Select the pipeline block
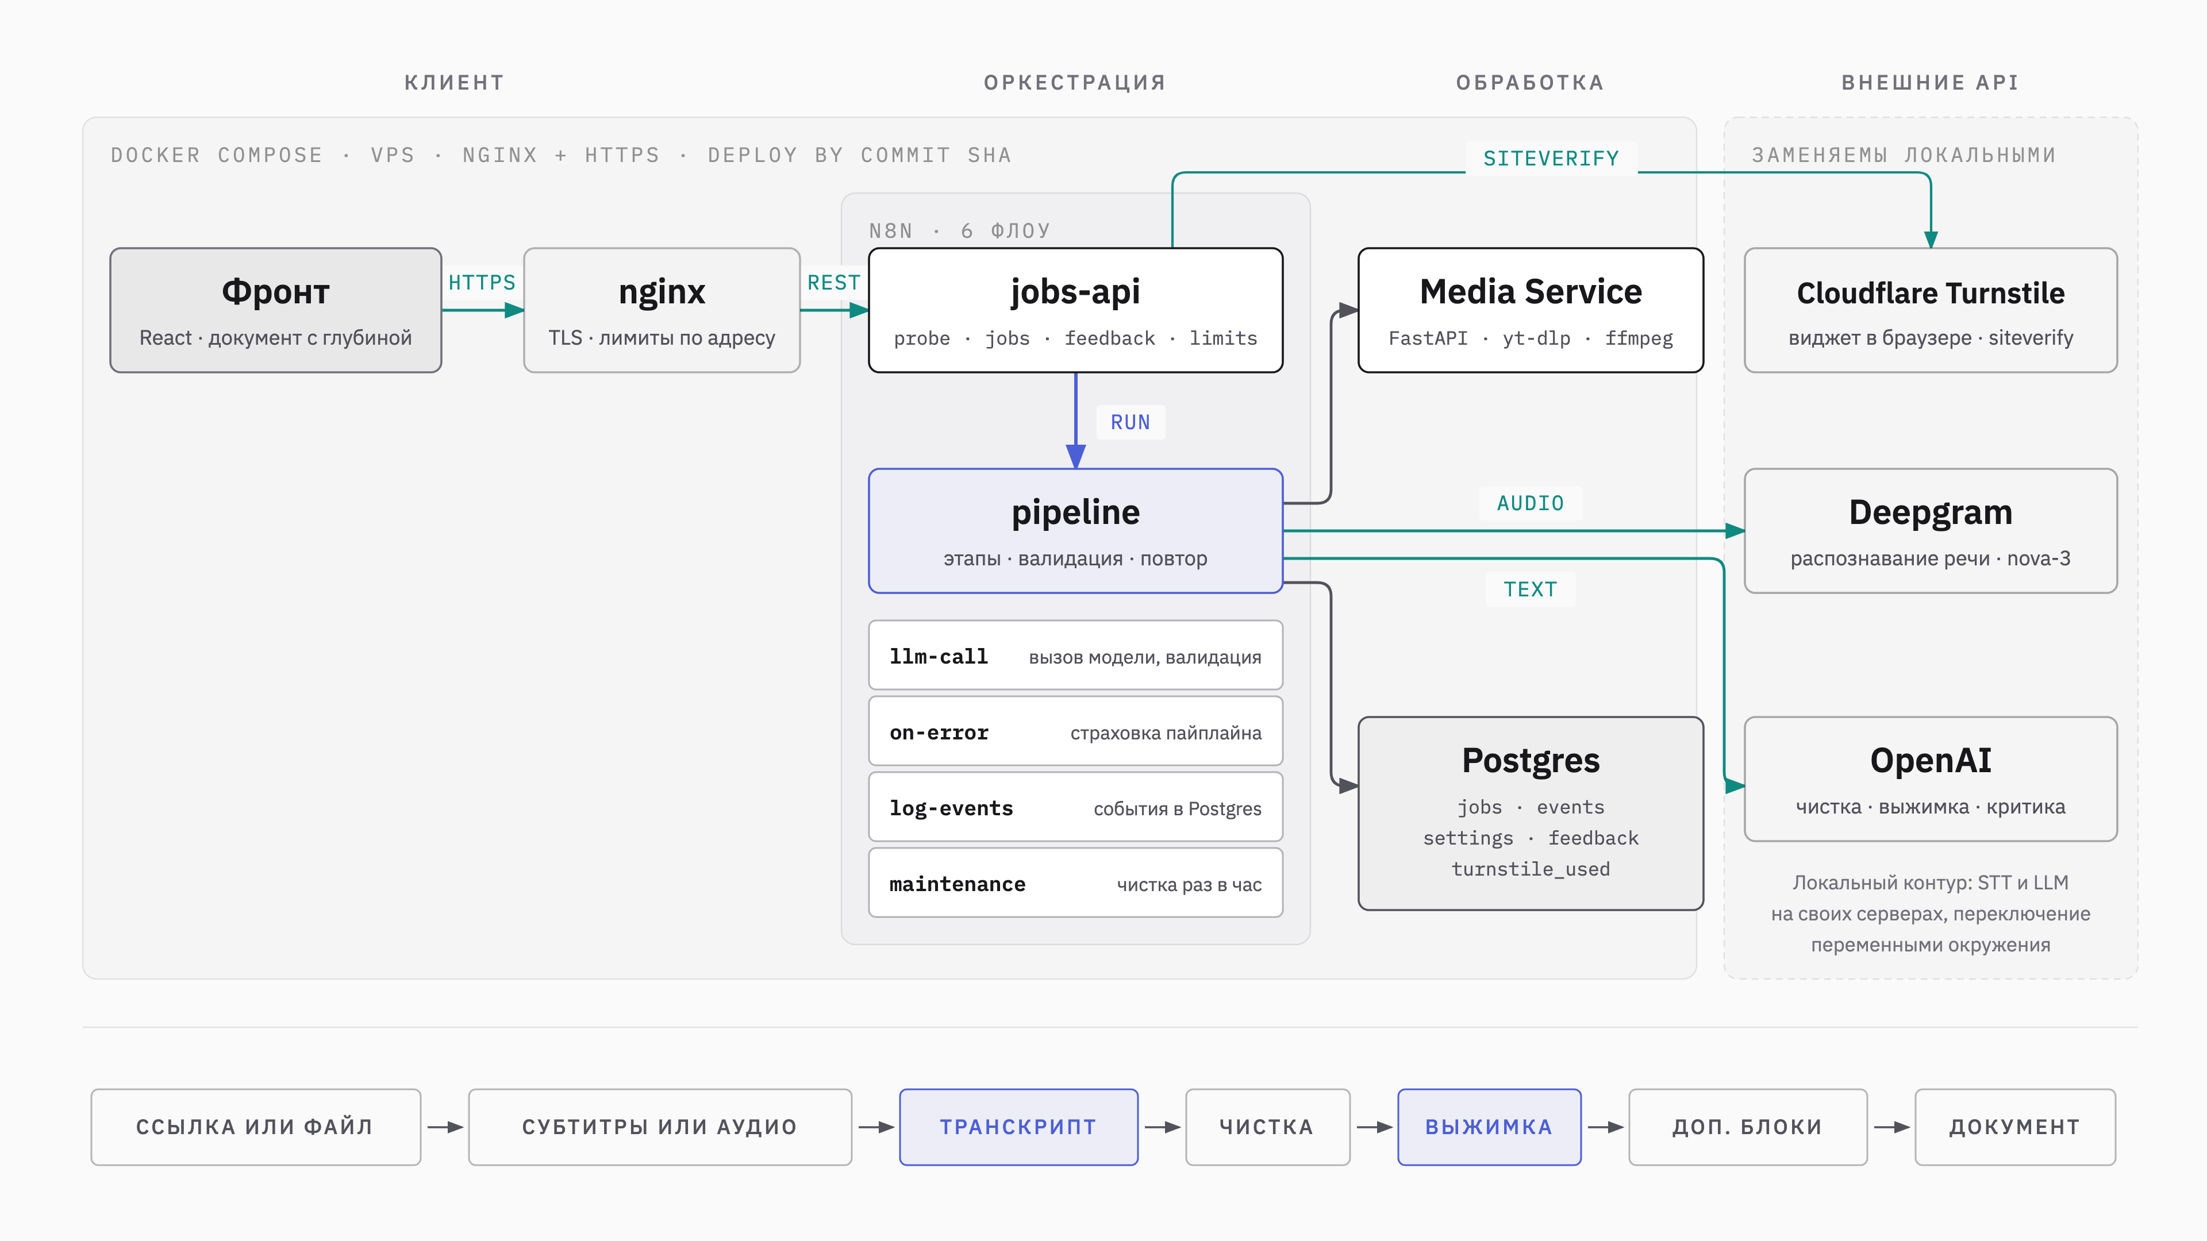2207x1241 pixels. 1075,530
